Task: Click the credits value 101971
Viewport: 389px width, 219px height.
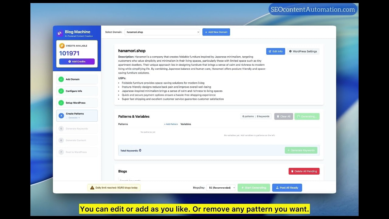Action: point(69,53)
